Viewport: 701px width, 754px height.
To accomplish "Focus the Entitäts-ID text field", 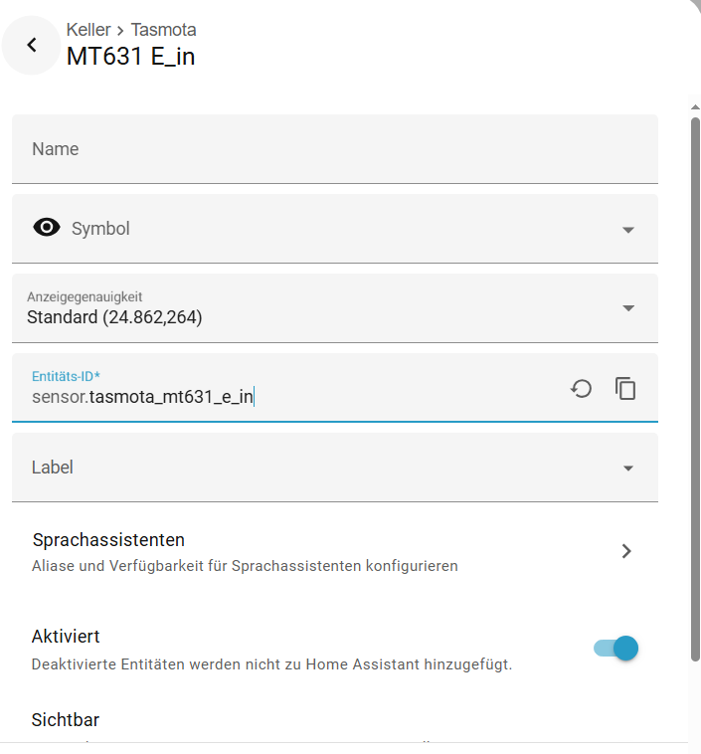I will [298, 398].
